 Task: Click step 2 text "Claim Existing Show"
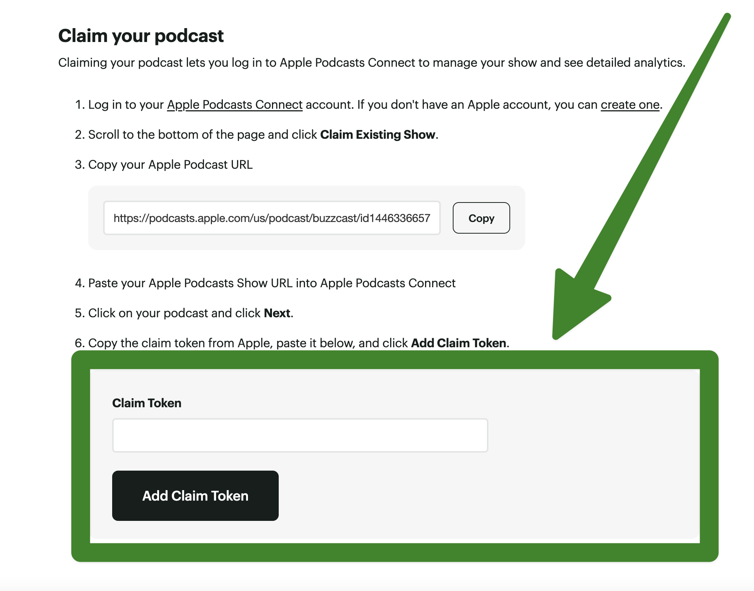click(378, 135)
